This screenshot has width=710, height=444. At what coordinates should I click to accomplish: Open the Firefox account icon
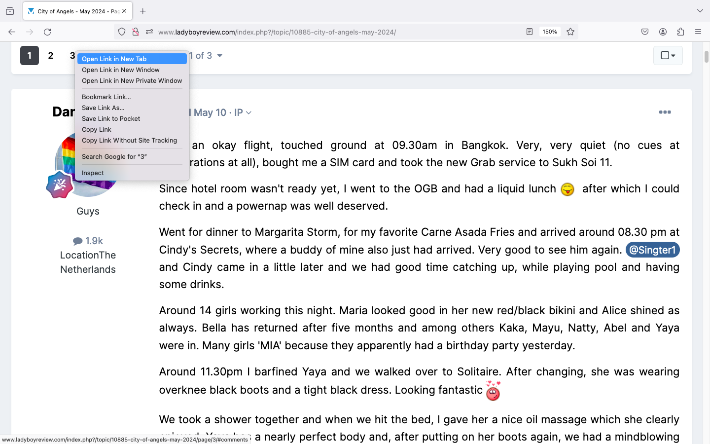pyautogui.click(x=663, y=32)
